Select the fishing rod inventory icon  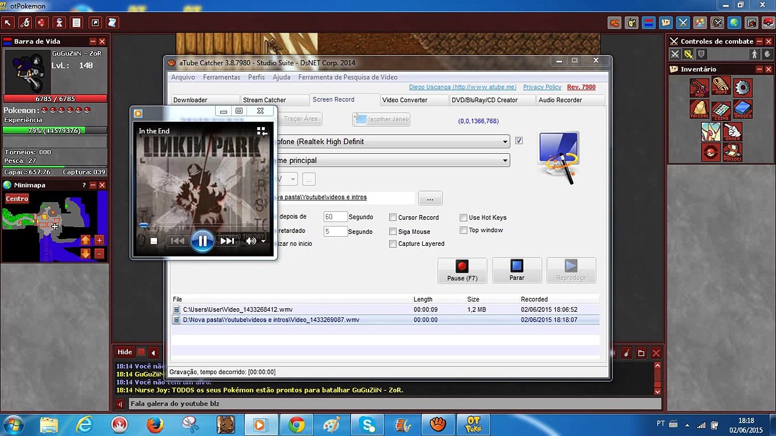point(699,88)
